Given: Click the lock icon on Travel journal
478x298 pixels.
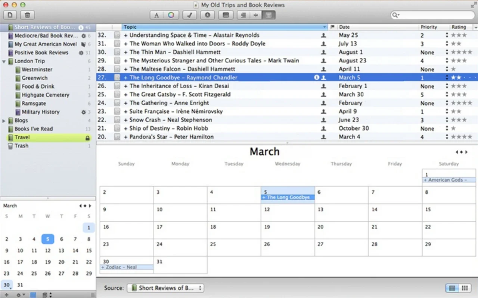Looking at the screenshot, I should 88,137.
